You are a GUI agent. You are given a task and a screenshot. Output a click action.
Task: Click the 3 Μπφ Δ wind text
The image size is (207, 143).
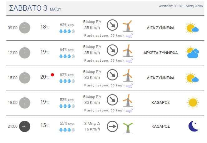(x=92, y=124)
